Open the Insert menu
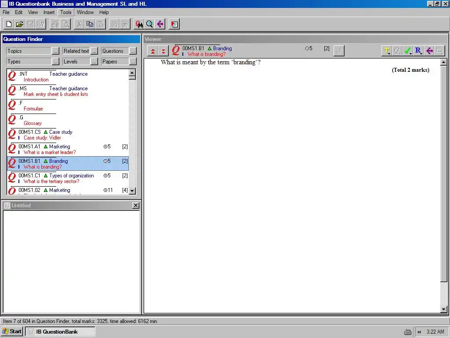 pyautogui.click(x=49, y=12)
